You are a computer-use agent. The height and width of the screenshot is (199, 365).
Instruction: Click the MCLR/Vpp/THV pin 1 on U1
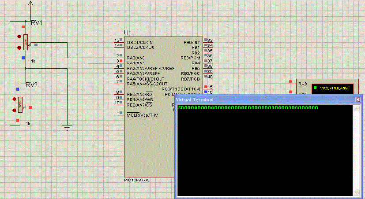point(119,113)
